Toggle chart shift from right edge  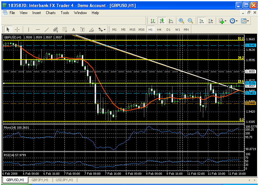[x=211, y=21]
